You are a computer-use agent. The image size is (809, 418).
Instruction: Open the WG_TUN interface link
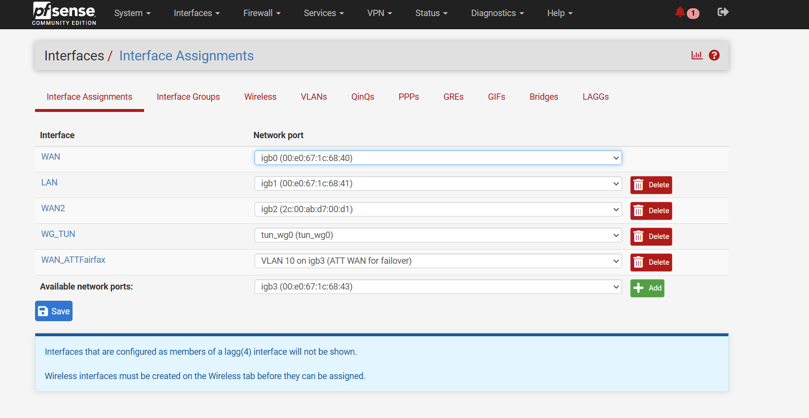click(x=58, y=234)
